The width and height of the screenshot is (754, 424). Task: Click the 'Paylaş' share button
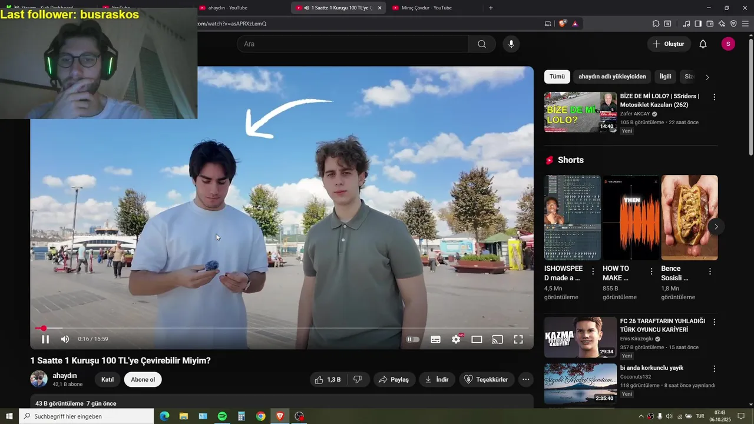click(x=393, y=380)
